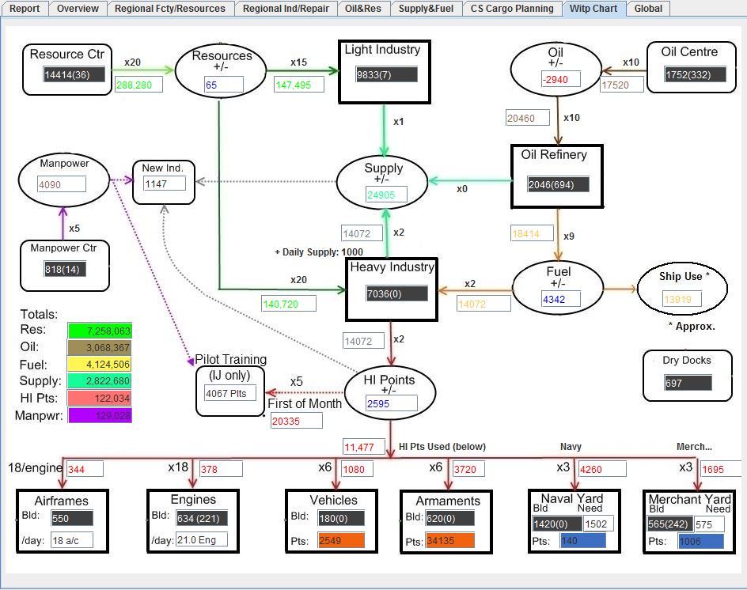747x590 pixels.
Task: Select the Witp Chart tab
Action: coord(593,9)
